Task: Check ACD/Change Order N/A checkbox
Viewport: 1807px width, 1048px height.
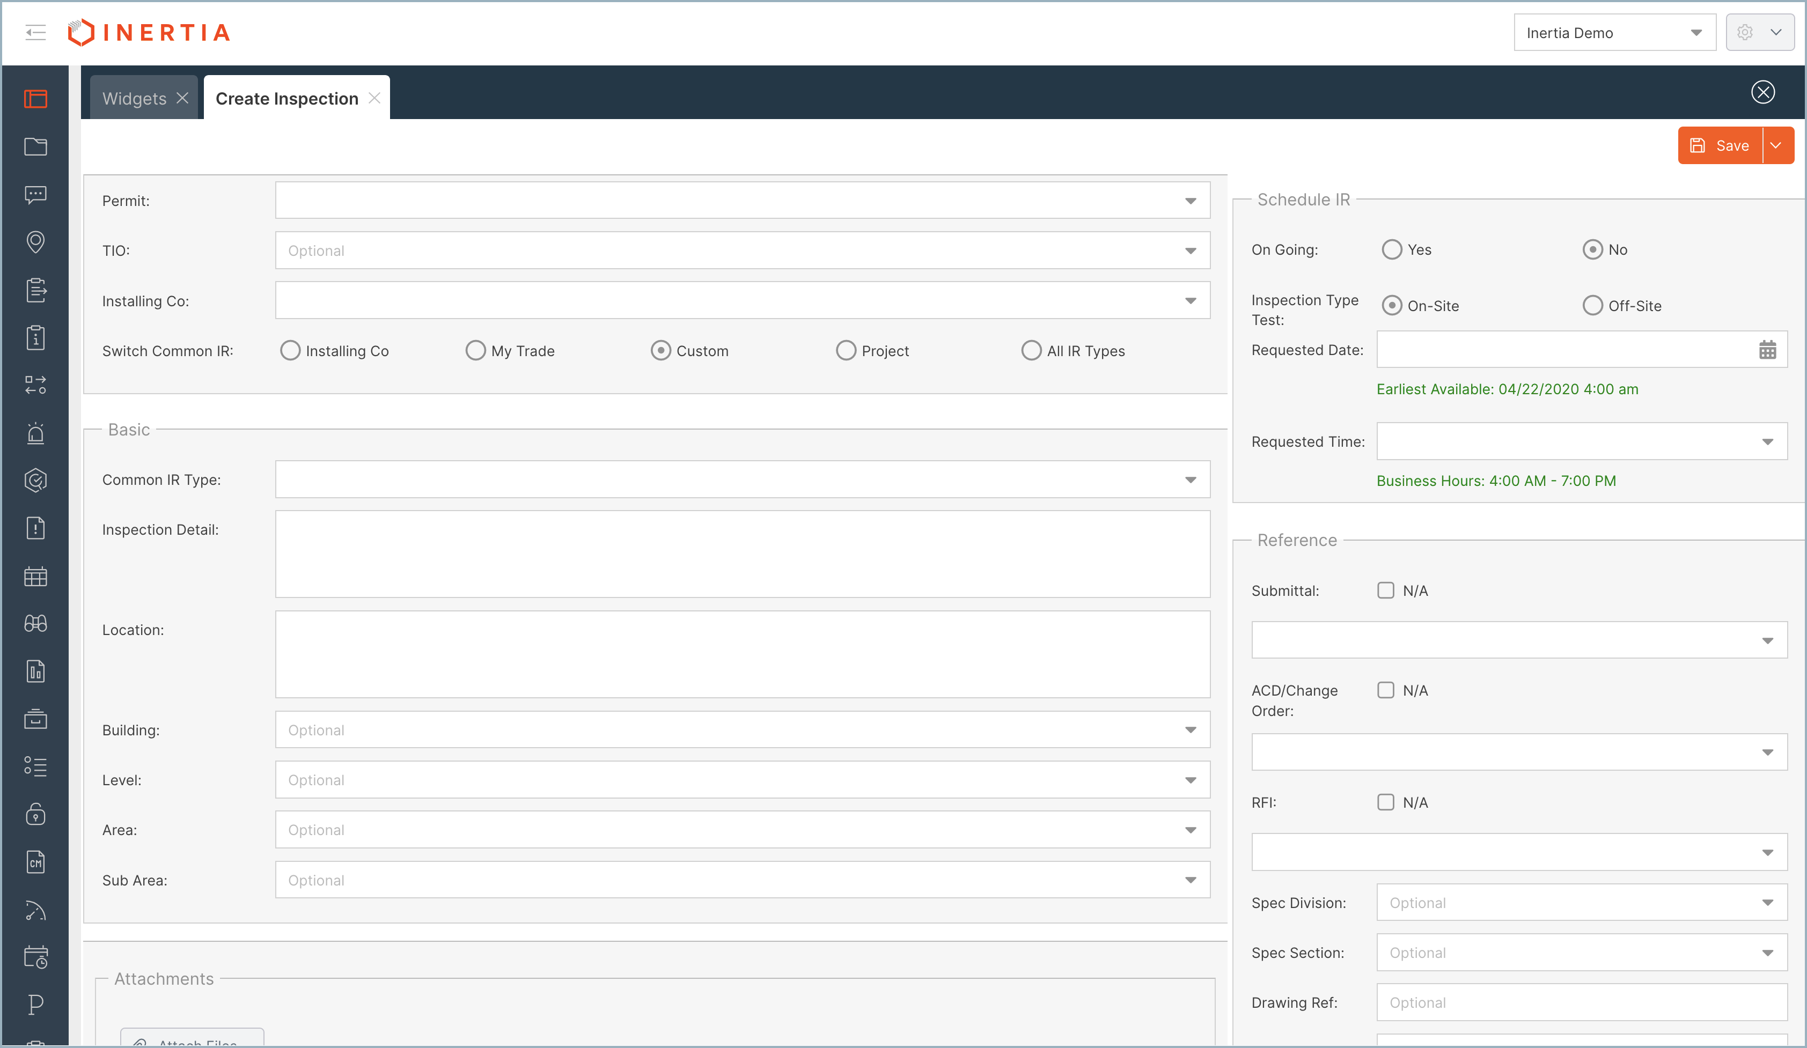Action: (x=1385, y=690)
